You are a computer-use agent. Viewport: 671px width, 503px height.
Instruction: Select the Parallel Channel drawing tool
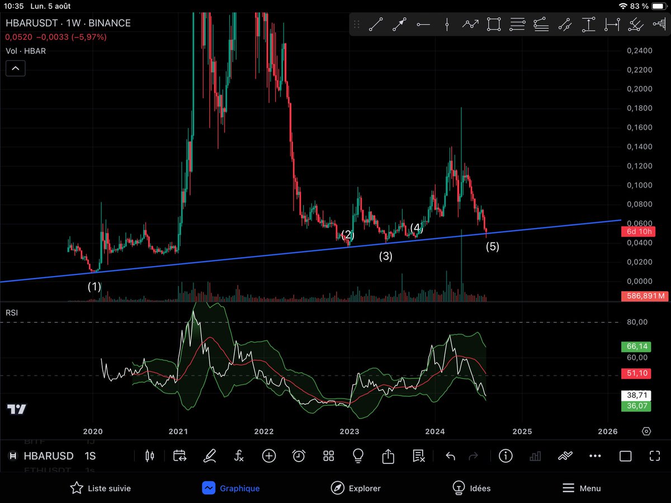coord(564,24)
